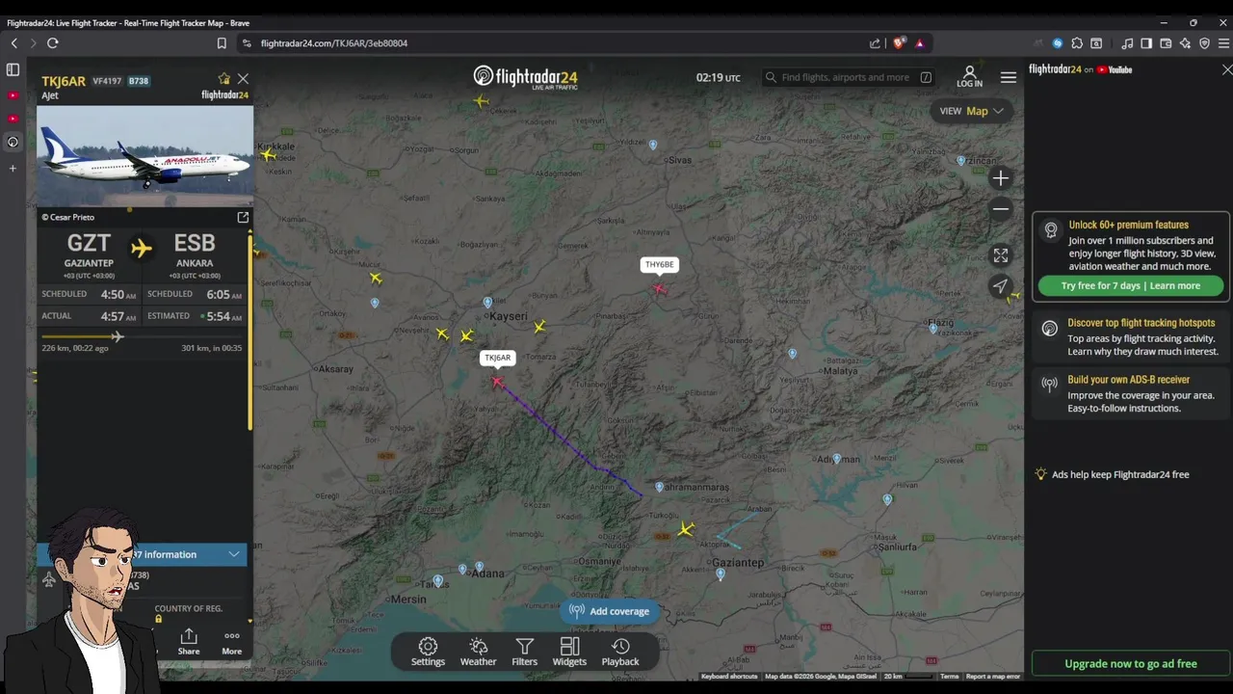Image resolution: width=1233 pixels, height=694 pixels.
Task: Click Upgrade now to go ad free
Action: (1131, 663)
